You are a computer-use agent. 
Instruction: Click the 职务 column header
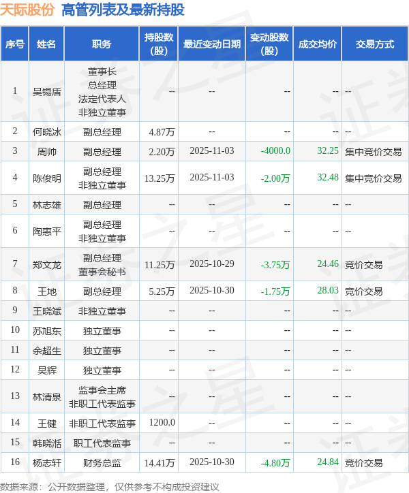click(102, 44)
